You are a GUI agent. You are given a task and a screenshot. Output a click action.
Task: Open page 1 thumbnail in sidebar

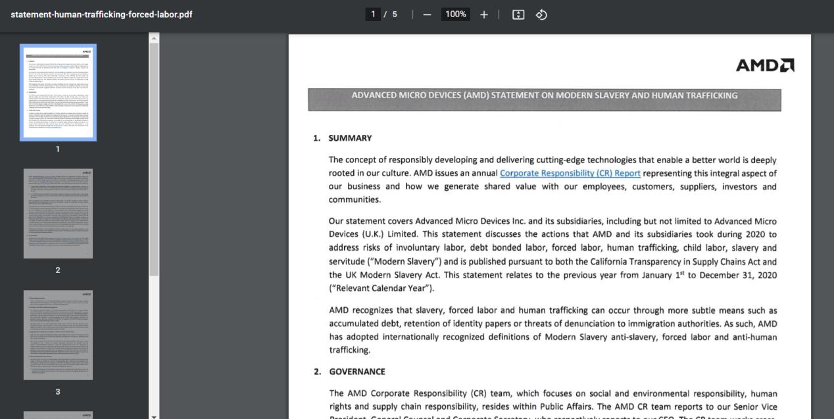(x=58, y=93)
